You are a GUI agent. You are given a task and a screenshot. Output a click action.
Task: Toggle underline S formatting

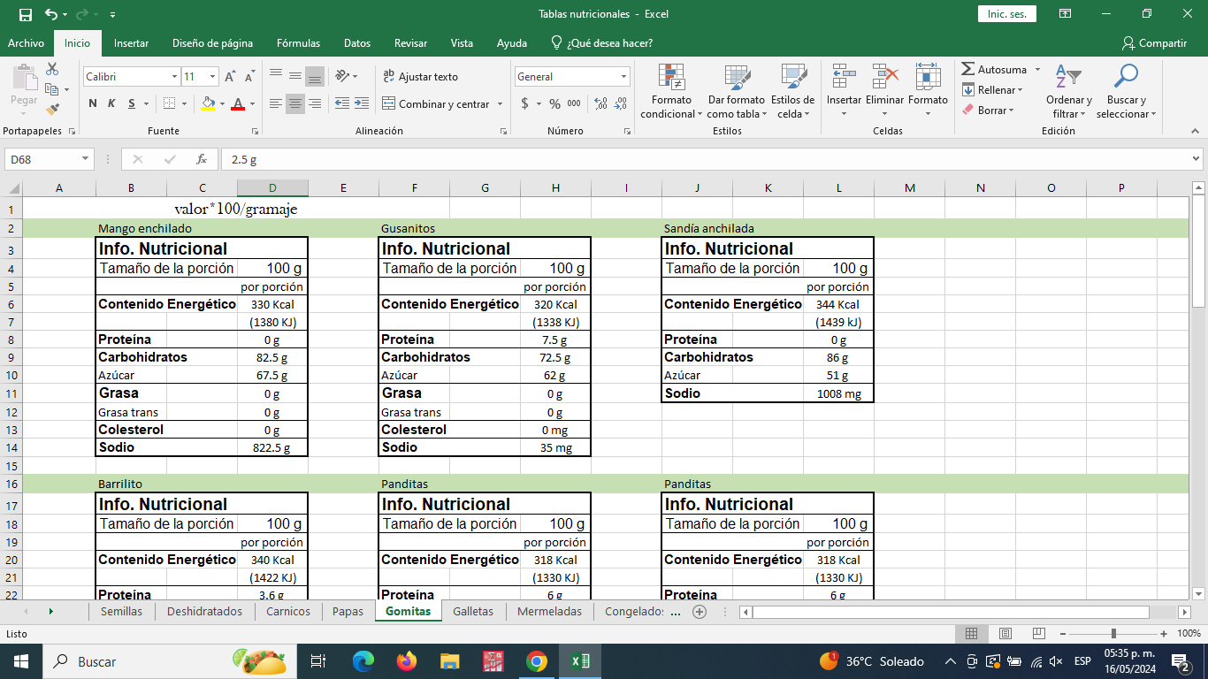132,103
